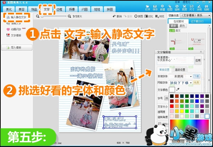The image size is (213, 147).
Task: Switch to the 场景 tab
Action: (x=72, y=9)
